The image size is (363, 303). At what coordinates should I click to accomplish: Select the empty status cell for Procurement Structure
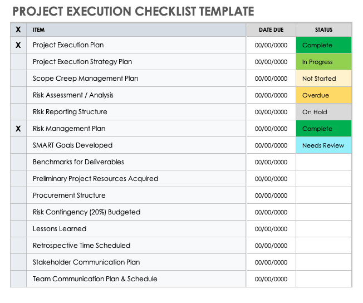click(x=323, y=196)
